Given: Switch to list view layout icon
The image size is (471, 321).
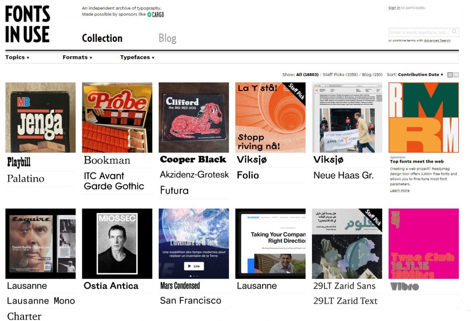Looking at the screenshot, I should (x=456, y=75).
